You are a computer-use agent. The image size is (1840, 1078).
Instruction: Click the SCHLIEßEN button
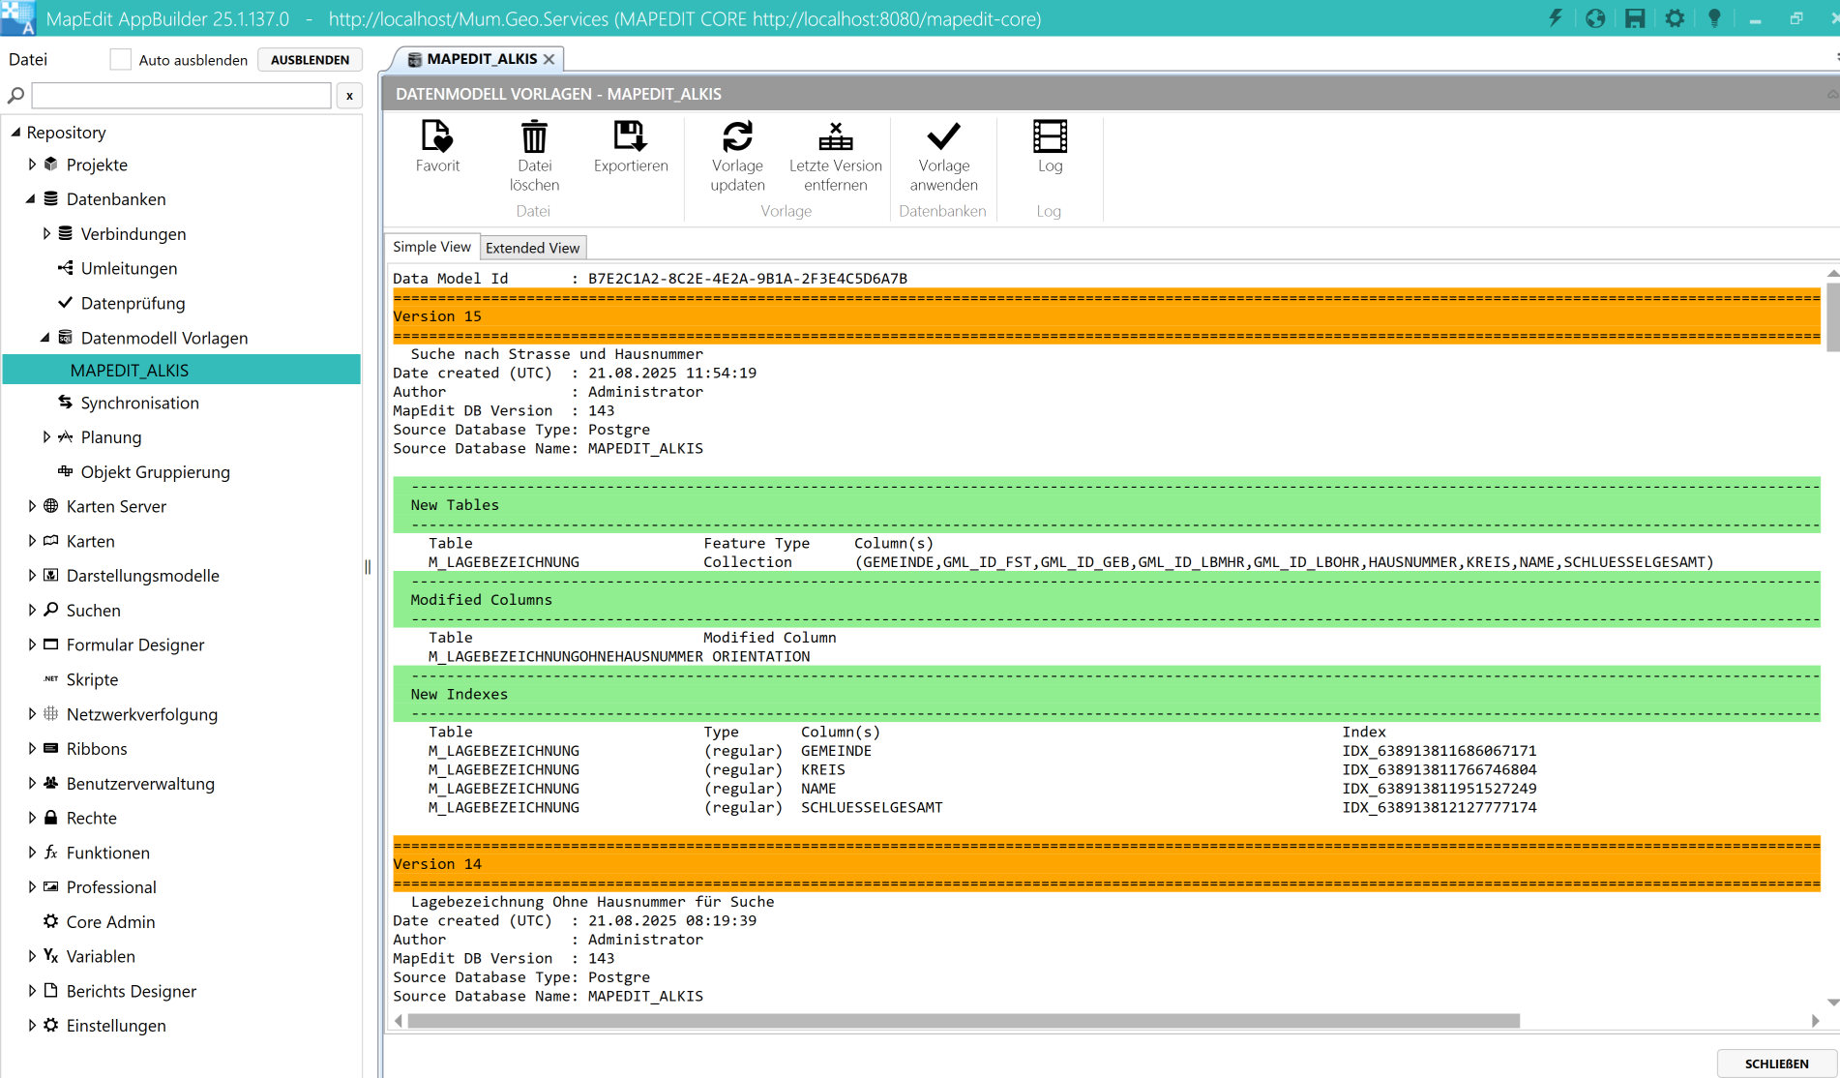[x=1775, y=1063]
